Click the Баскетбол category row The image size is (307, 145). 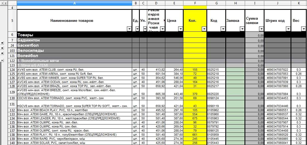click(74, 45)
